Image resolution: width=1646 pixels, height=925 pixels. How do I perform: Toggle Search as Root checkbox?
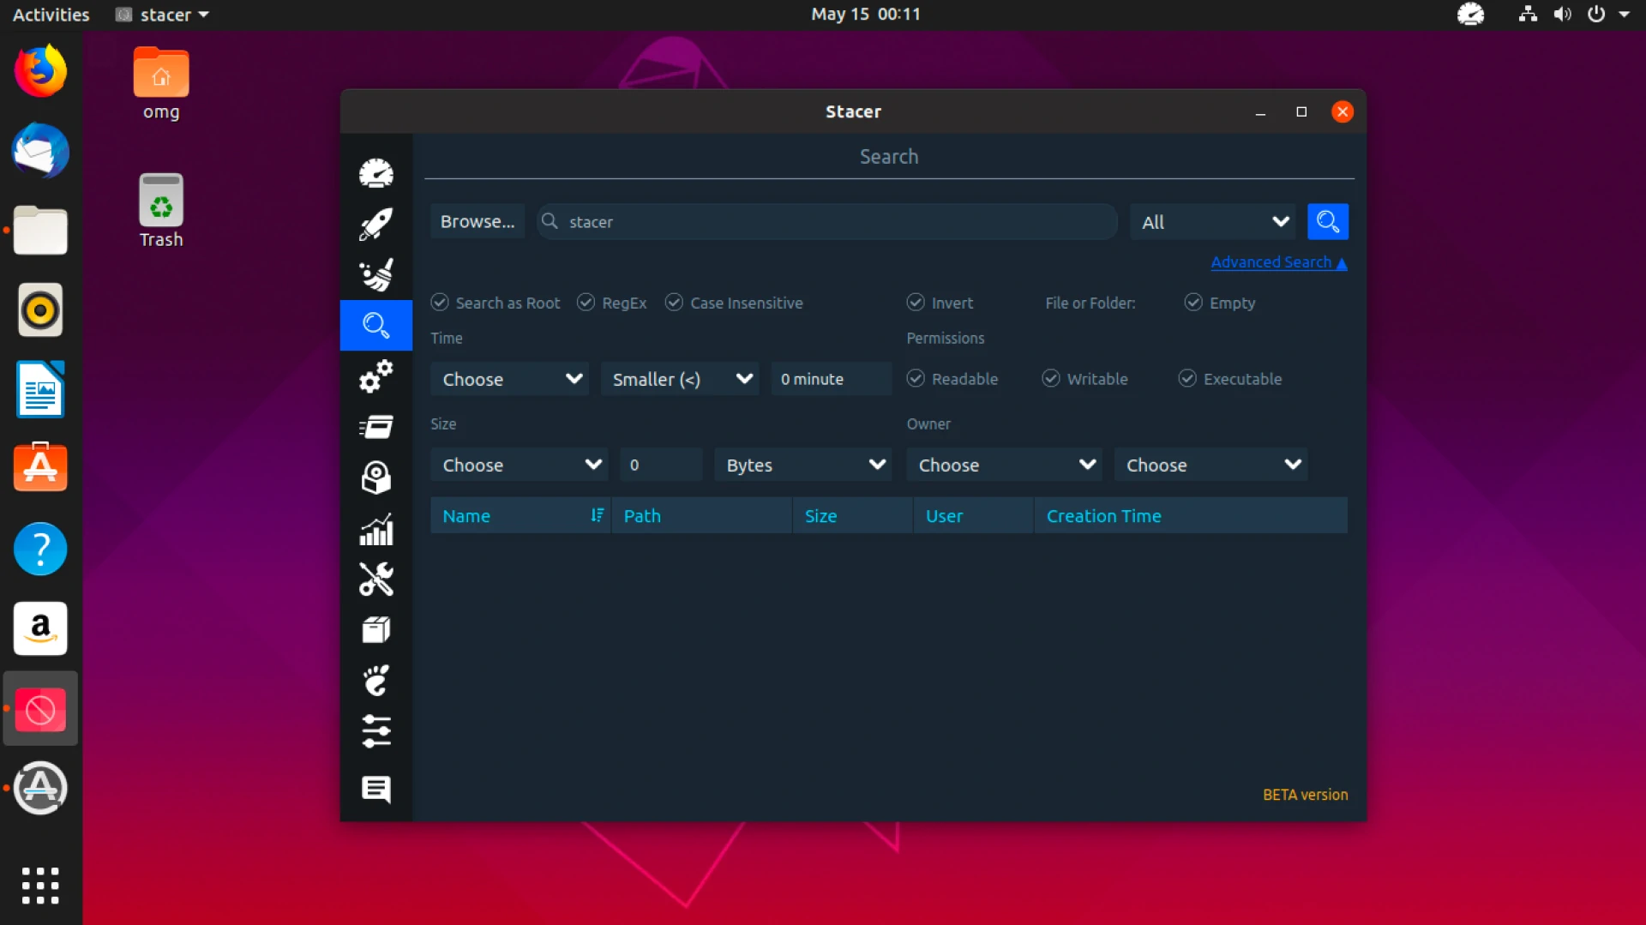point(496,303)
